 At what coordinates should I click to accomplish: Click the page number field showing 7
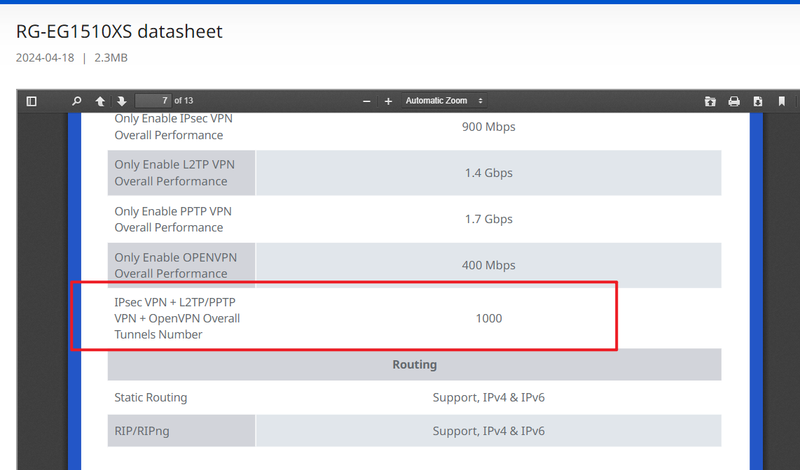(x=153, y=101)
